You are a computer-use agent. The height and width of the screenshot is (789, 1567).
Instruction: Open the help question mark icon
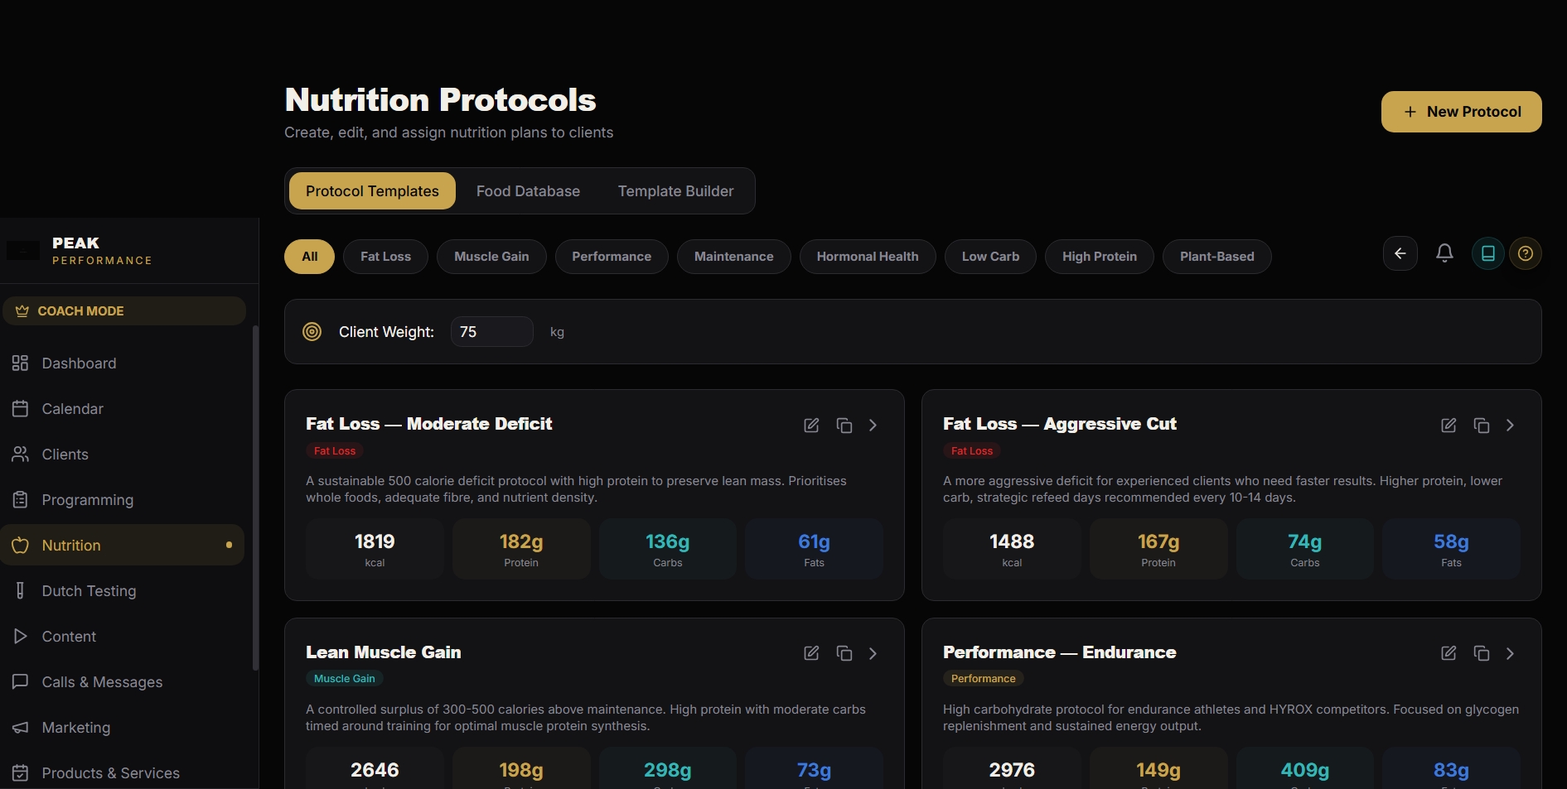tap(1526, 253)
